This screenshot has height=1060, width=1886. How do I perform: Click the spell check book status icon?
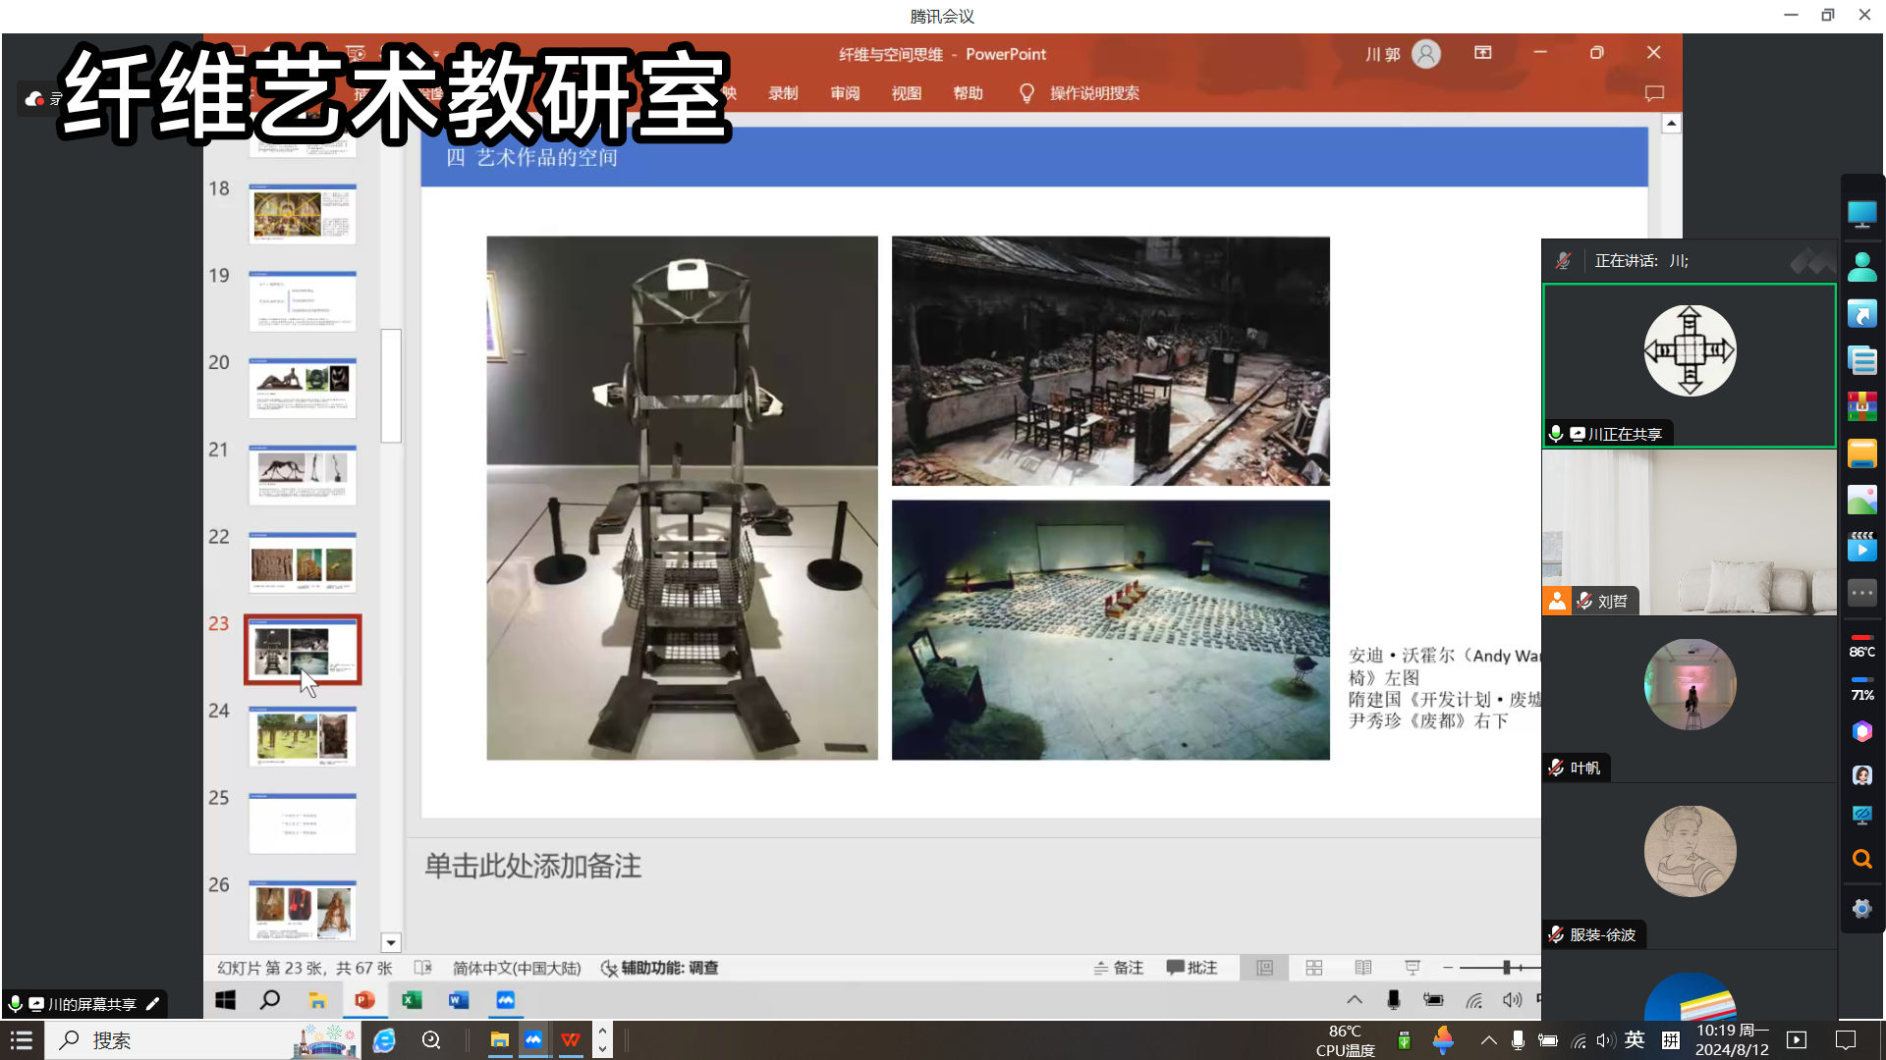423,968
